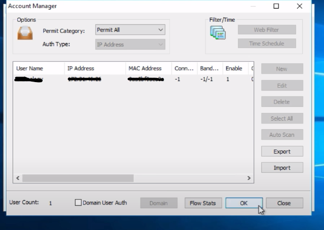Click the Domain button
Image resolution: width=324 pixels, height=230 pixels.
tap(159, 203)
